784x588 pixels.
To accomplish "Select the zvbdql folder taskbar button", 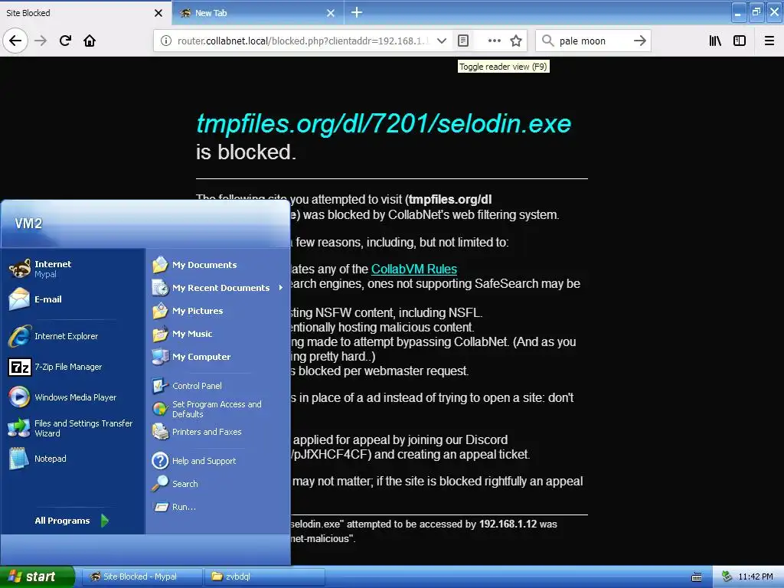I will (264, 577).
